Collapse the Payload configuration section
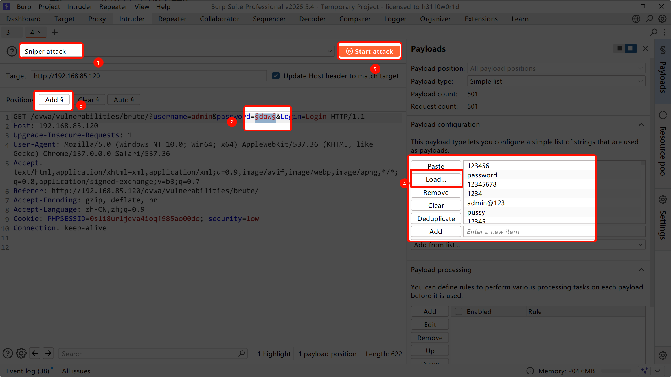 [641, 124]
